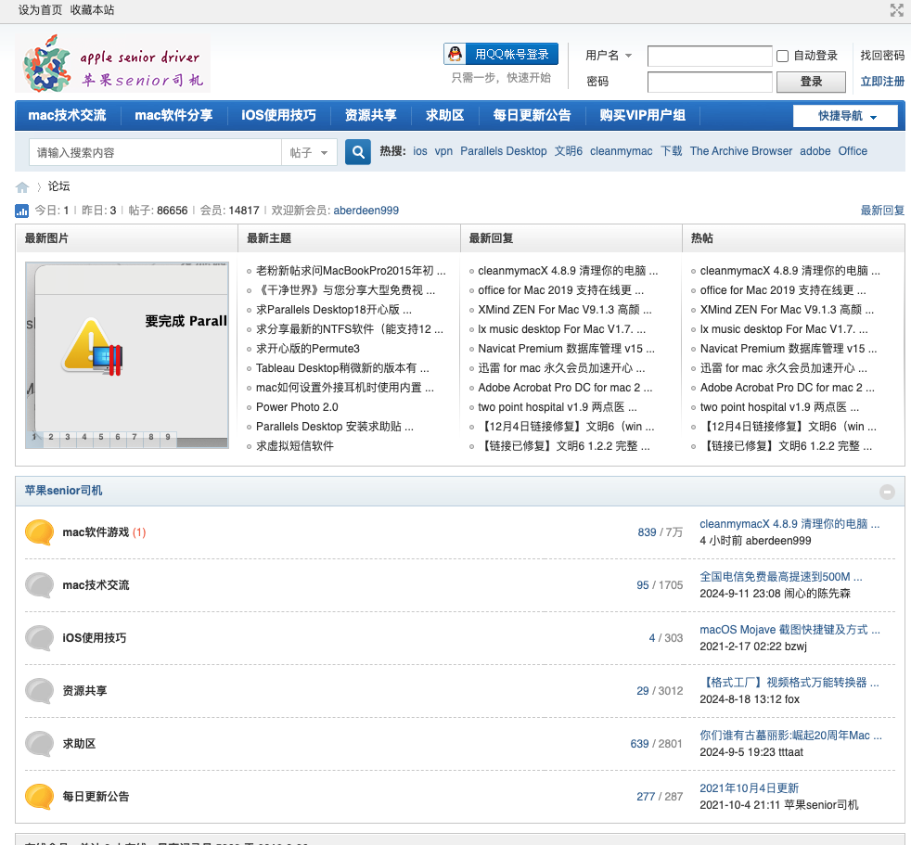The height and width of the screenshot is (845, 911).
Task: Open topic Power Photo 2.0
Action: point(297,407)
